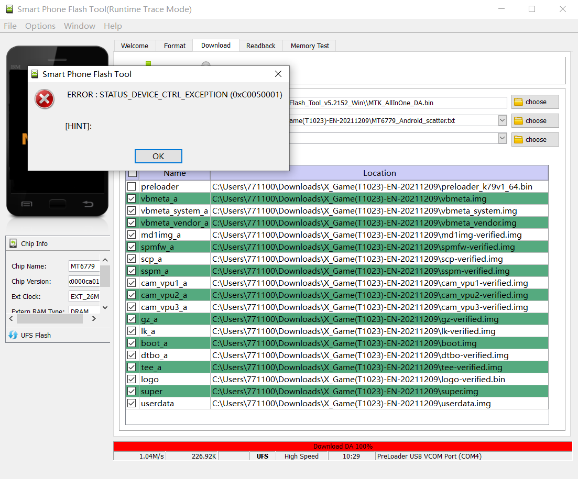
Task: Open the dropdown below scatter file field
Action: (x=503, y=139)
